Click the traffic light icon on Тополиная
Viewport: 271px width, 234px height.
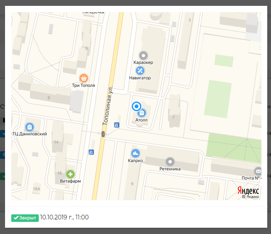[x=103, y=134]
